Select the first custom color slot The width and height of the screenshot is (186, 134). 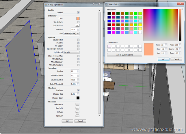(109, 46)
